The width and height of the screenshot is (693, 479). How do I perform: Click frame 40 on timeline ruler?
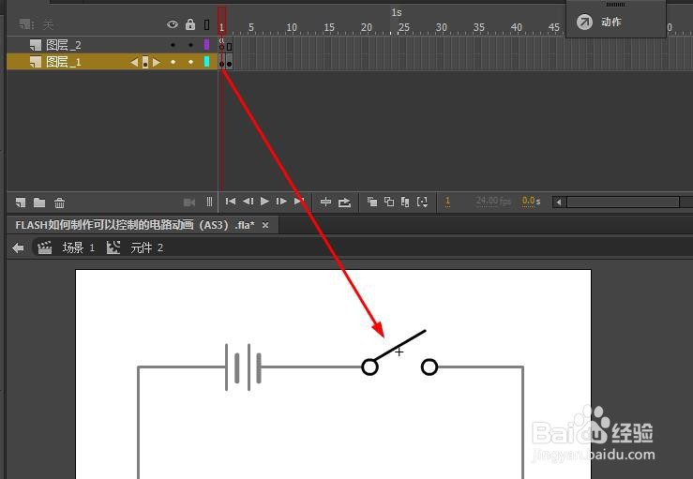click(516, 27)
